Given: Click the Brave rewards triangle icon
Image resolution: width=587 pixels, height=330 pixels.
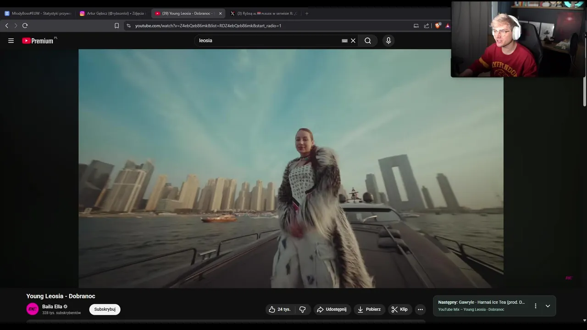Looking at the screenshot, I should coord(448,26).
